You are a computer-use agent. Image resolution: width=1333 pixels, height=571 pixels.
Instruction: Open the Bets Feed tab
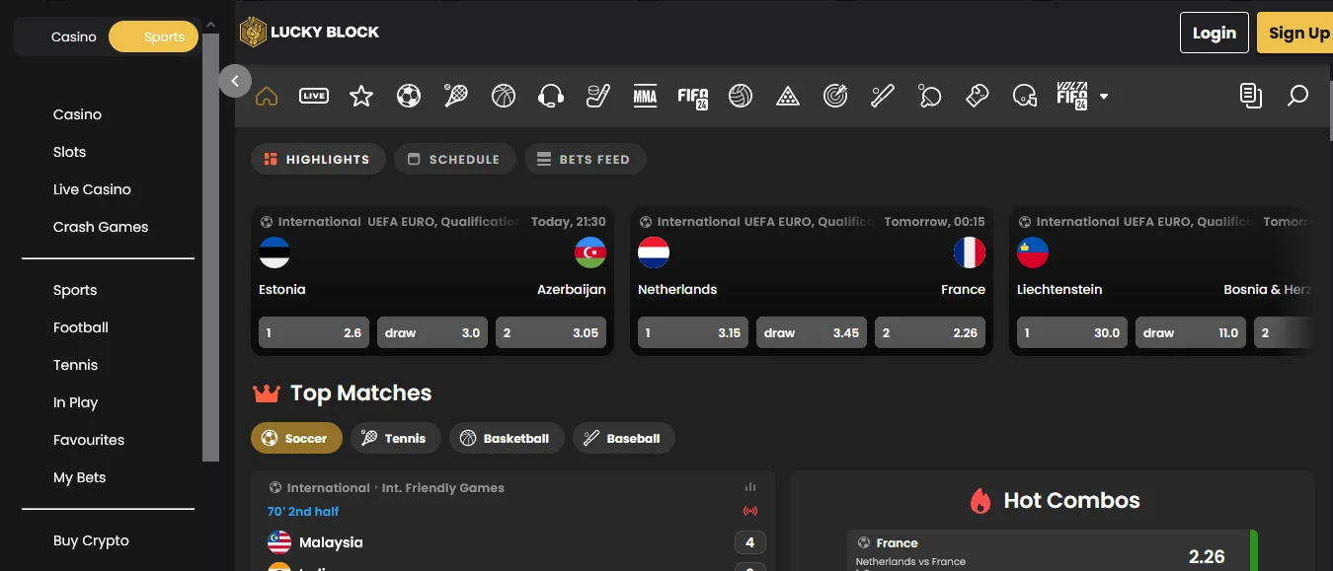point(585,159)
